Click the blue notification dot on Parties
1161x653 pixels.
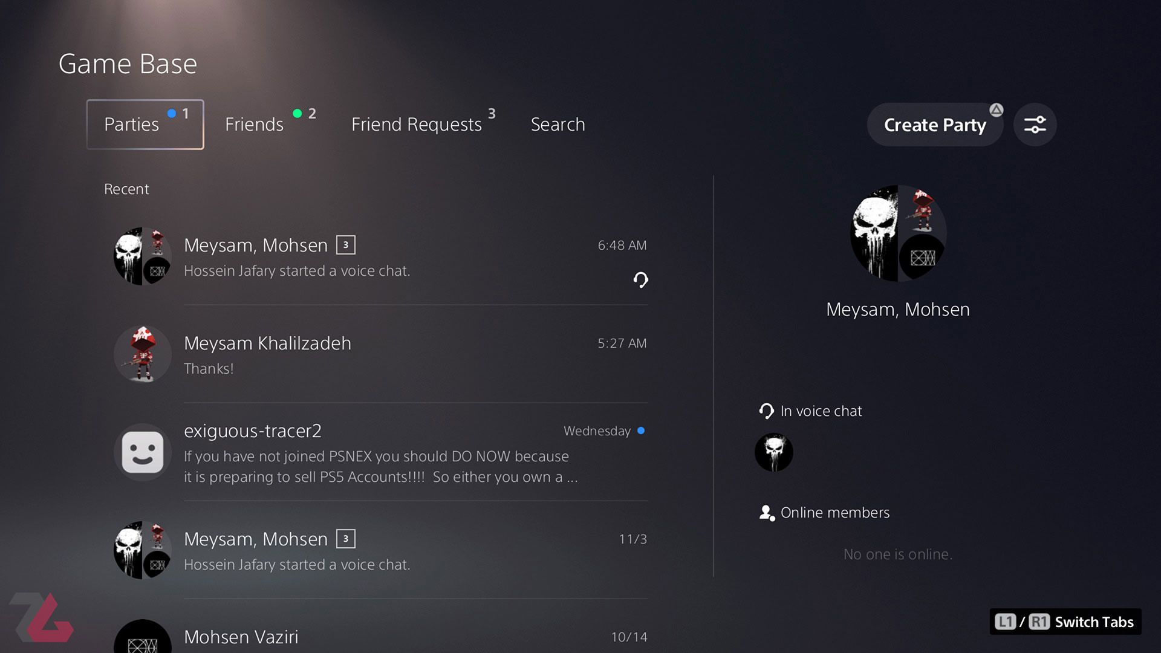(172, 113)
